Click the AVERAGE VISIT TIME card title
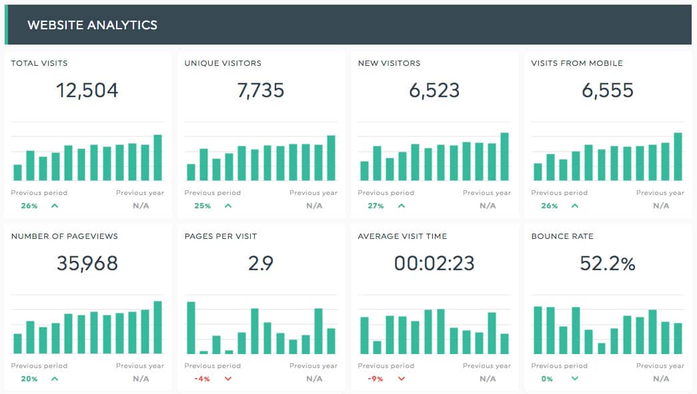The image size is (697, 394). pos(402,236)
